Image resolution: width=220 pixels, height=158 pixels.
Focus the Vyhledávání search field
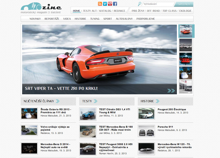click(158, 4)
